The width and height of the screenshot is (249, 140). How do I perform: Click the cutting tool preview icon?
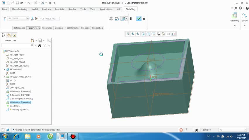tap(32, 18)
